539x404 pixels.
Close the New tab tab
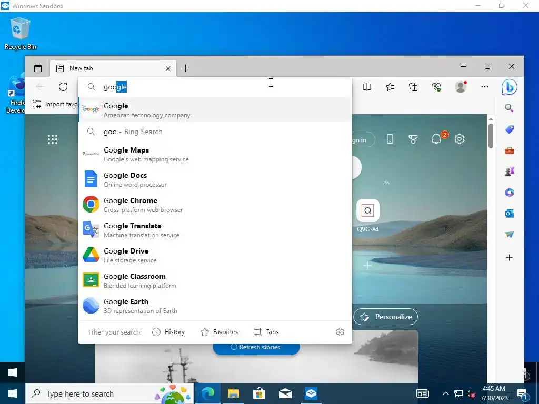click(x=168, y=68)
